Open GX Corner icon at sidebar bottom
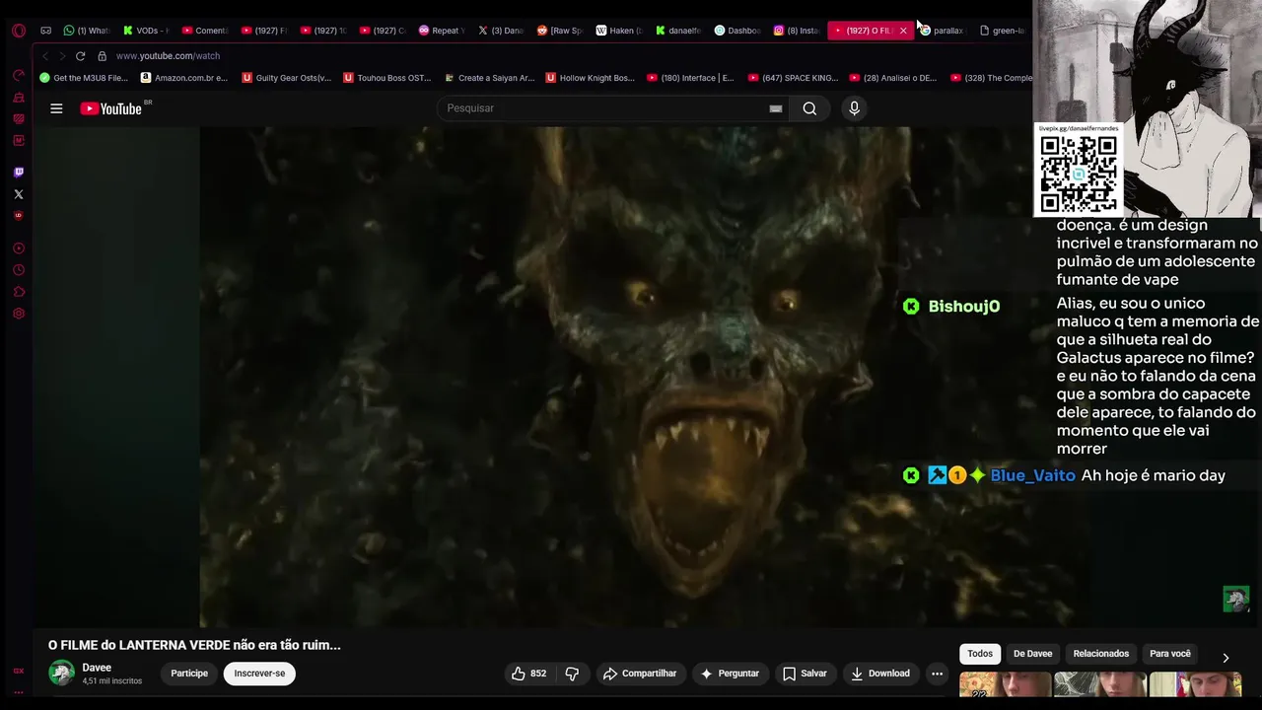Viewport: 1262px width, 710px height. click(x=18, y=671)
